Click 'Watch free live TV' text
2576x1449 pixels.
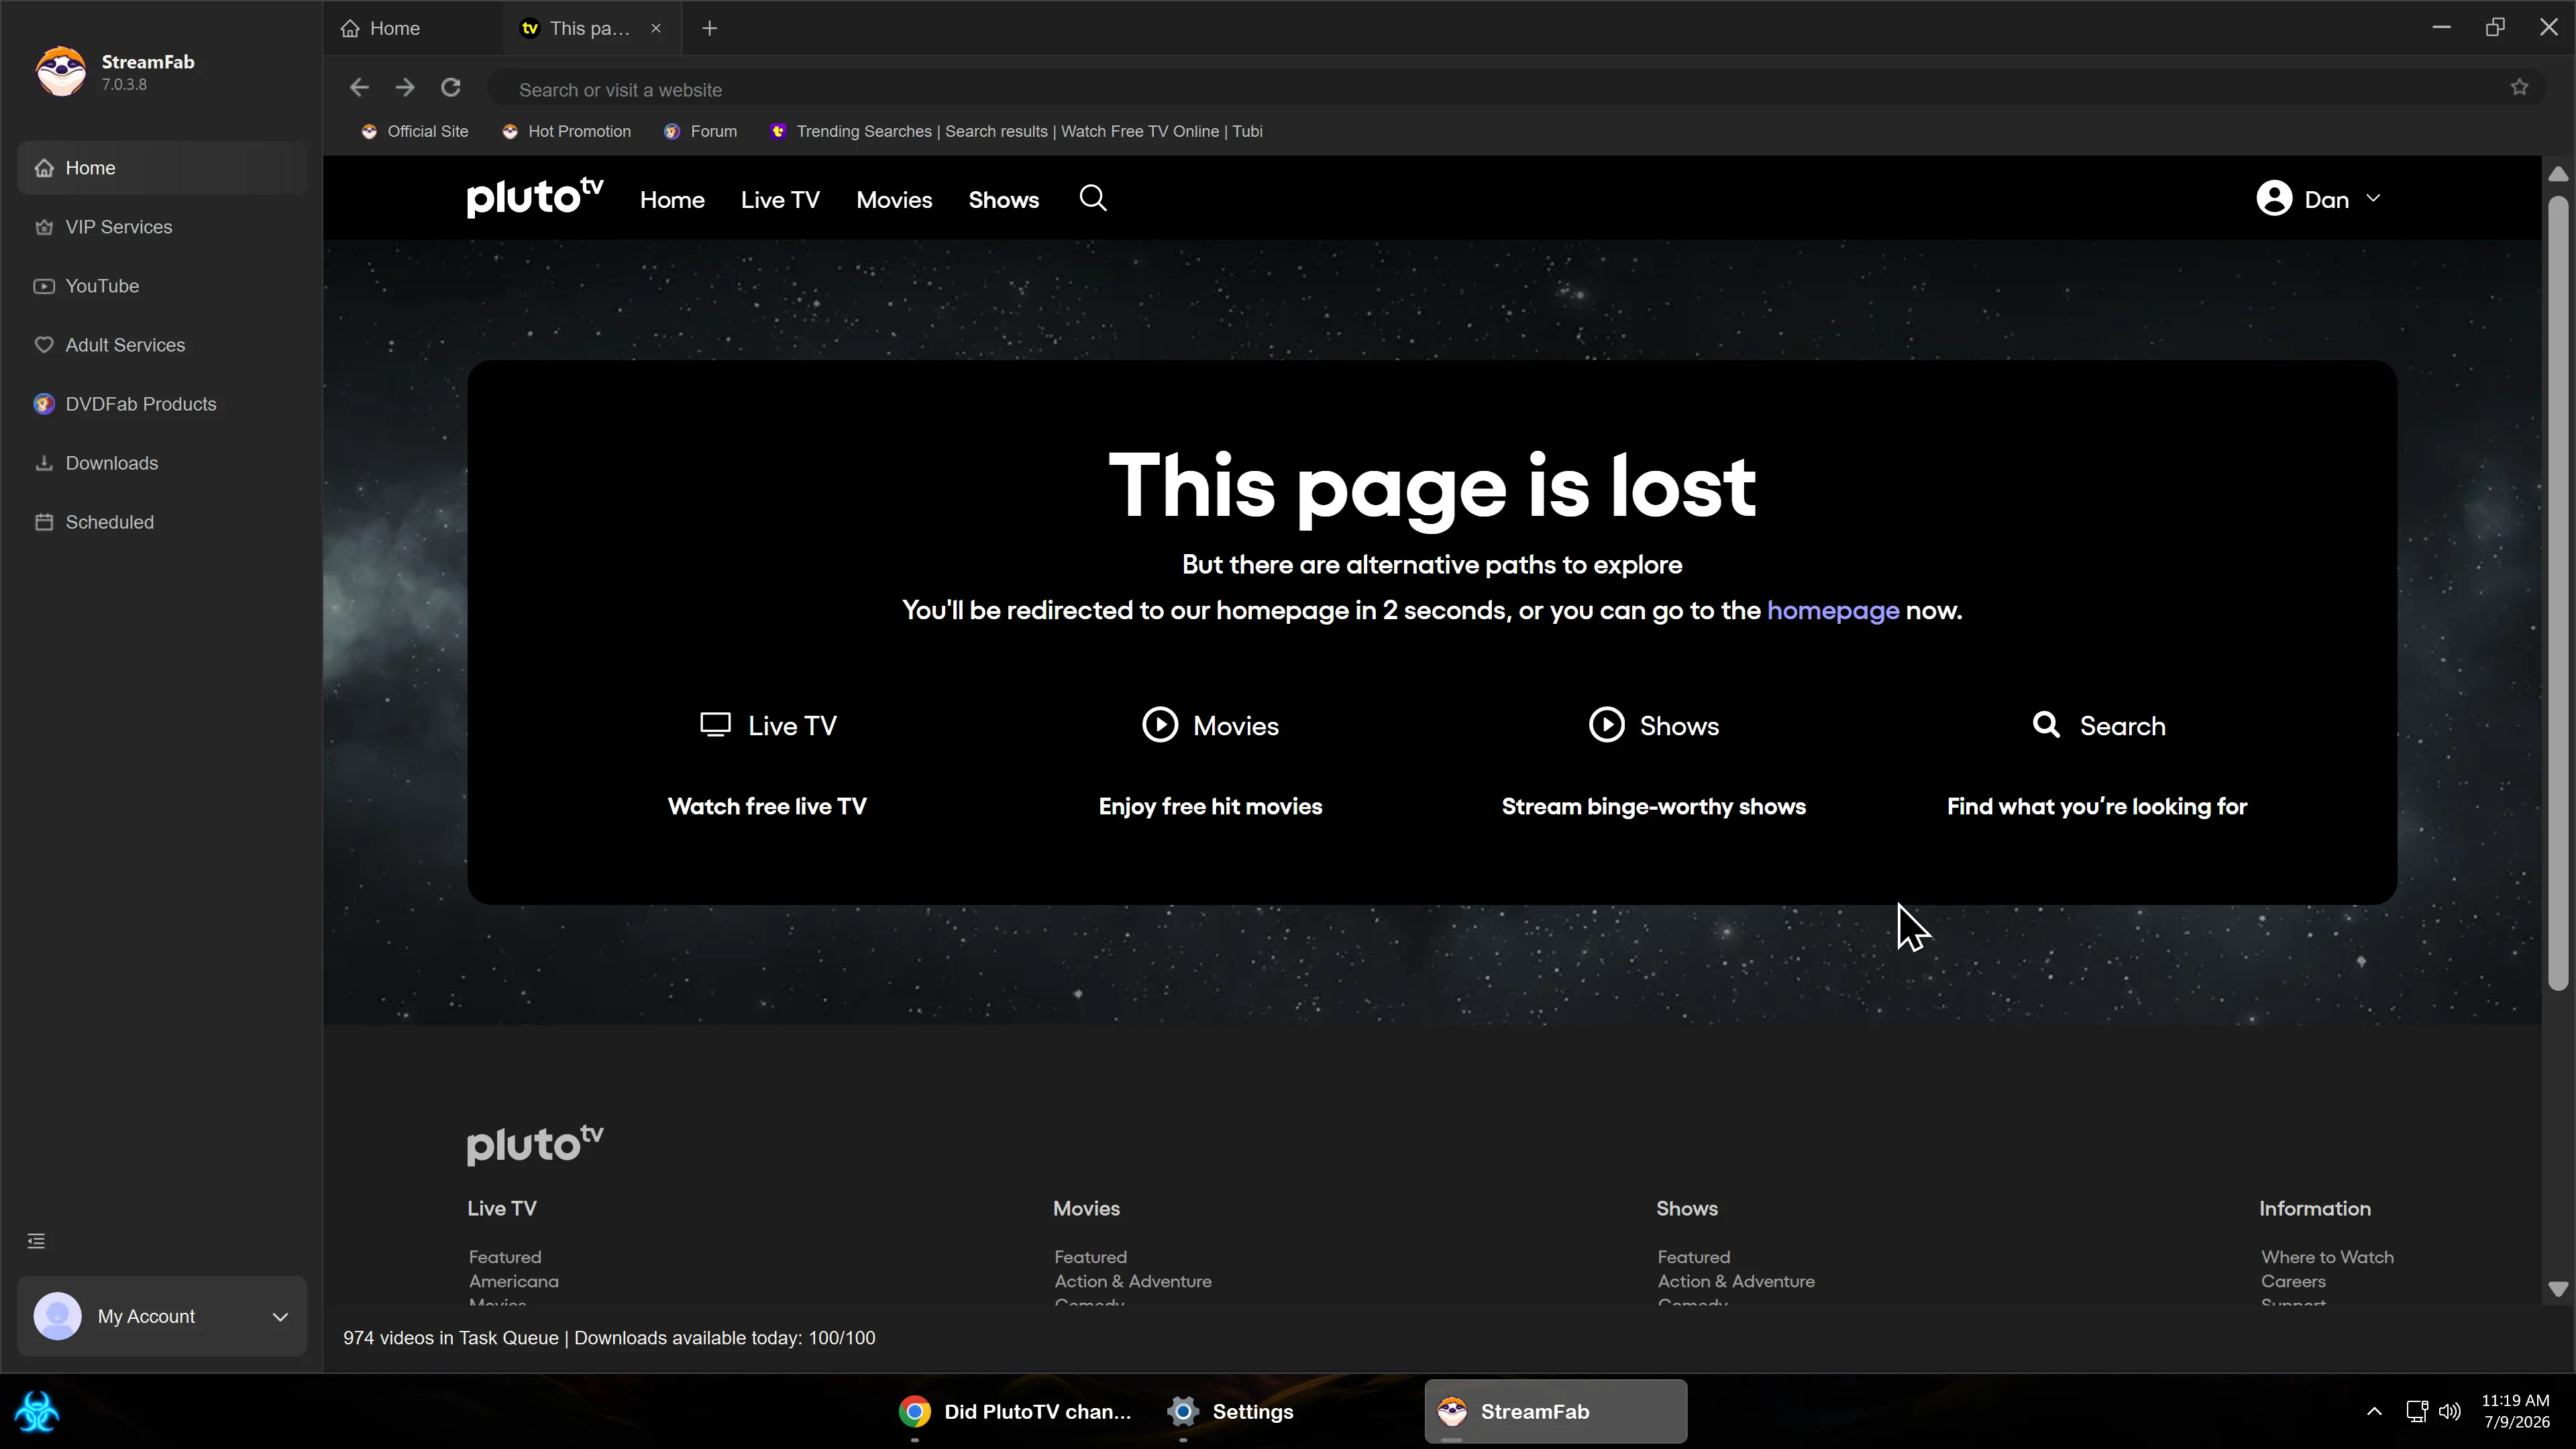tap(767, 806)
